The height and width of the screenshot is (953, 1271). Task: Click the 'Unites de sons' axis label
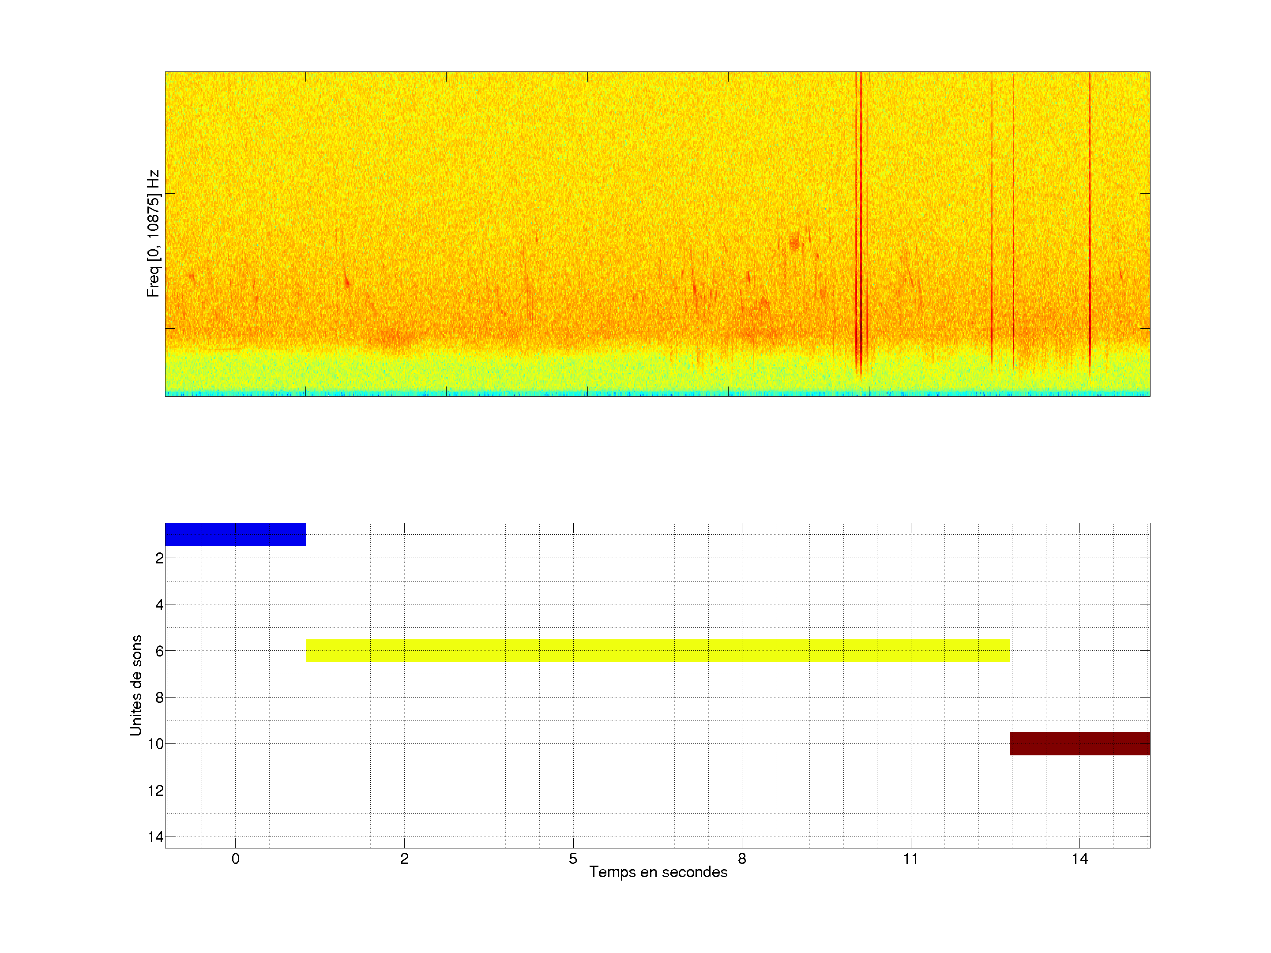point(135,685)
